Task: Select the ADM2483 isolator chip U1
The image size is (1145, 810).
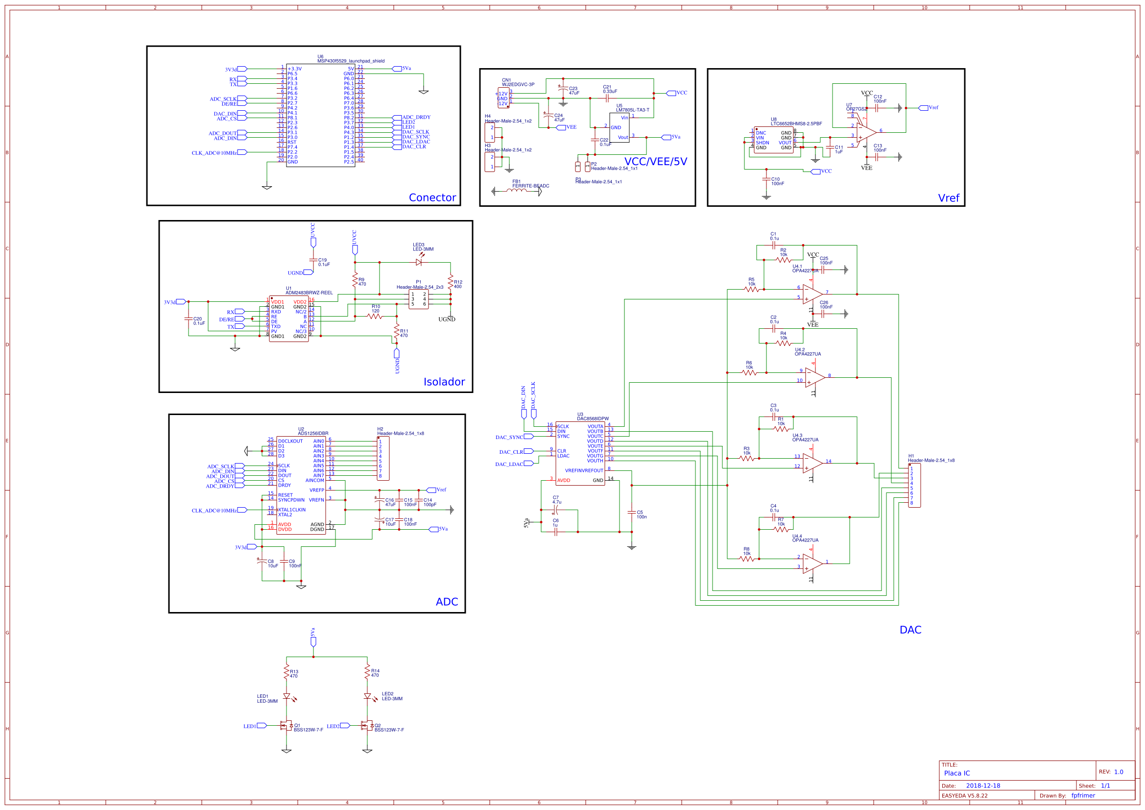Action: click(289, 319)
